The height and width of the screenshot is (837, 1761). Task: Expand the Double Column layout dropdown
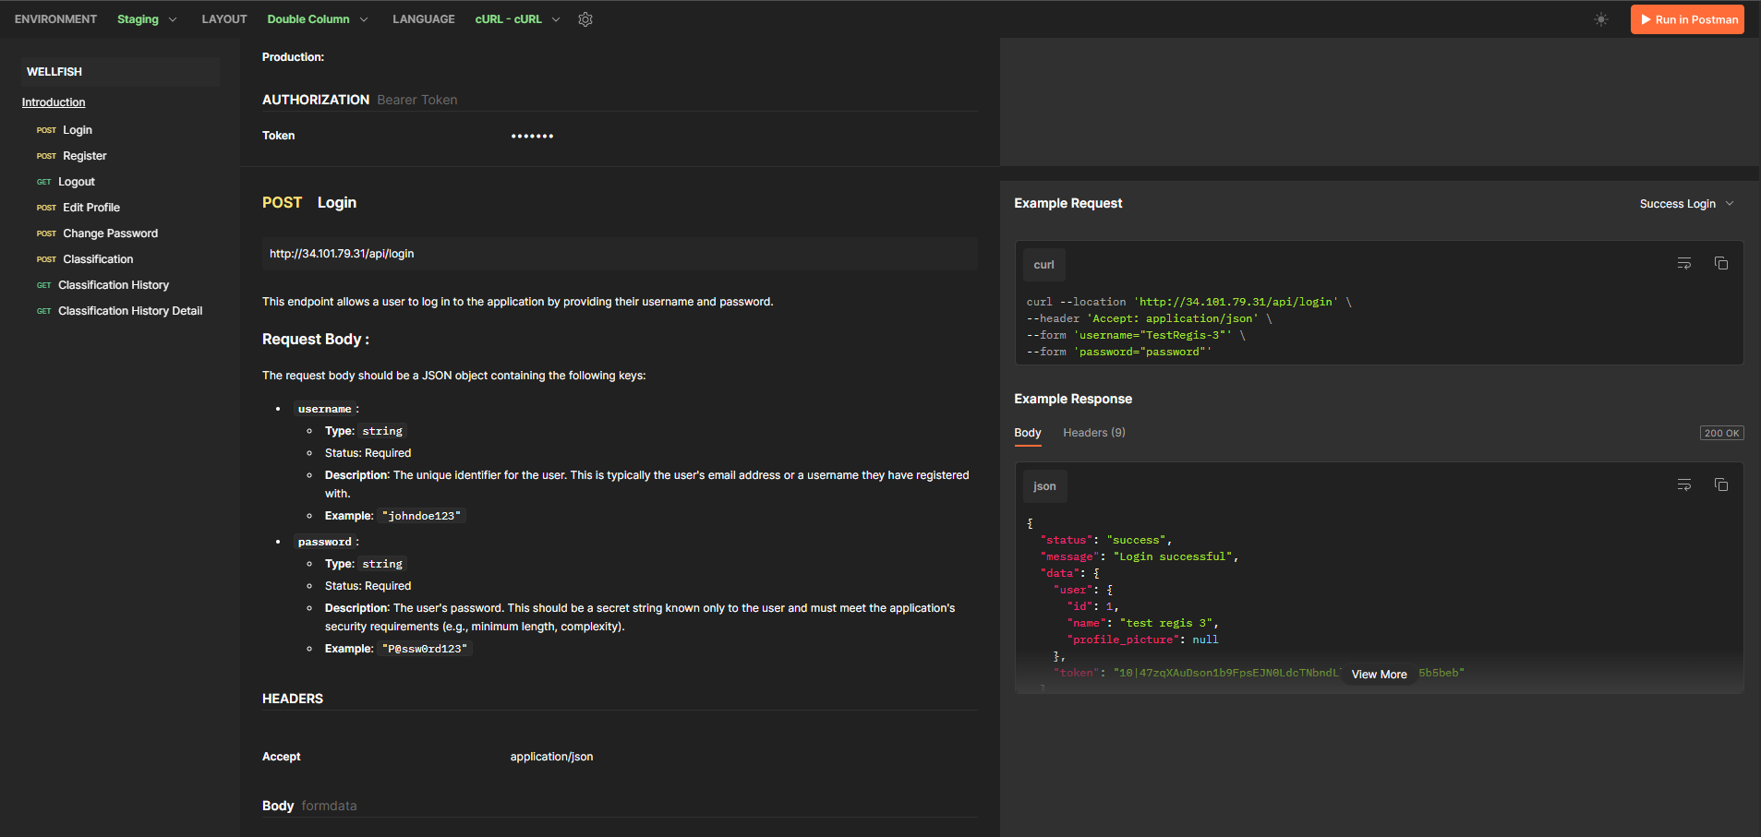click(x=318, y=19)
